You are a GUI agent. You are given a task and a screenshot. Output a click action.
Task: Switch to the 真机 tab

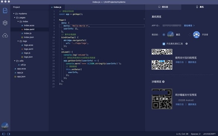coord(200,7)
